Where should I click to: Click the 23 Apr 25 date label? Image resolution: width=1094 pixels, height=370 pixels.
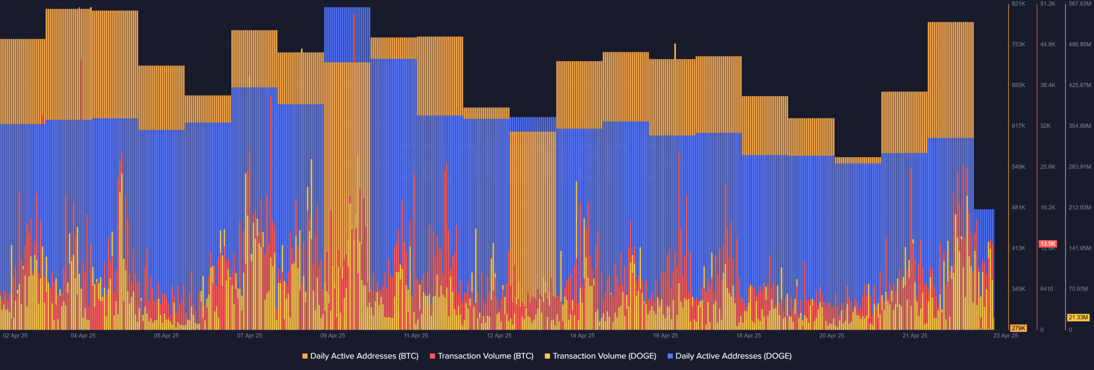1005,335
